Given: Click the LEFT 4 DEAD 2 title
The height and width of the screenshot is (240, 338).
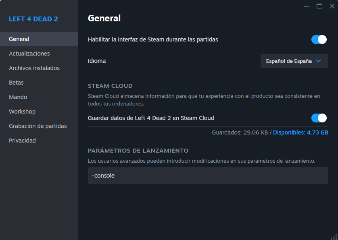Looking at the screenshot, I should click(x=33, y=19).
